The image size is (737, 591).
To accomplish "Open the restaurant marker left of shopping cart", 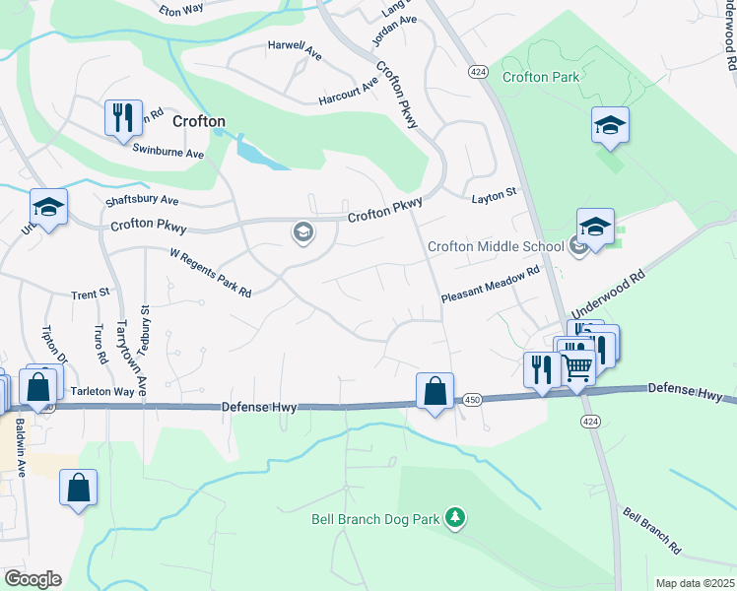I will coord(542,370).
